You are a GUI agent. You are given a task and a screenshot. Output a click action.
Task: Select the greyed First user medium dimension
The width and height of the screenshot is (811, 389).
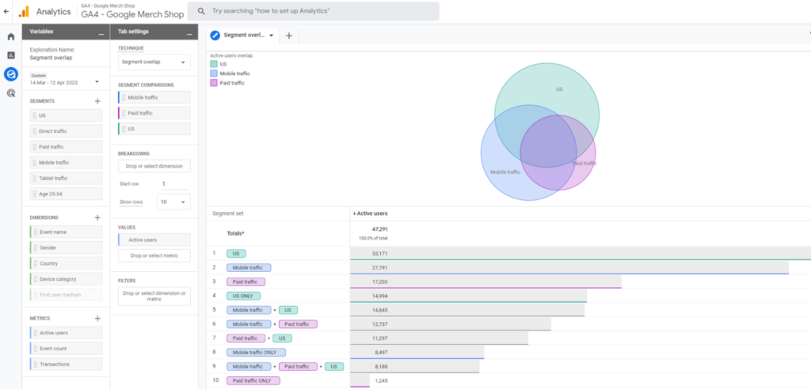tap(66, 294)
